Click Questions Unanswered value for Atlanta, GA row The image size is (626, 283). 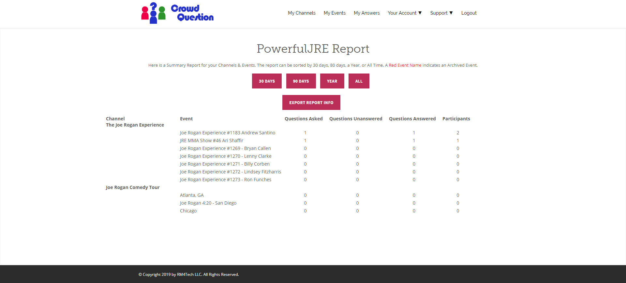pos(357,195)
